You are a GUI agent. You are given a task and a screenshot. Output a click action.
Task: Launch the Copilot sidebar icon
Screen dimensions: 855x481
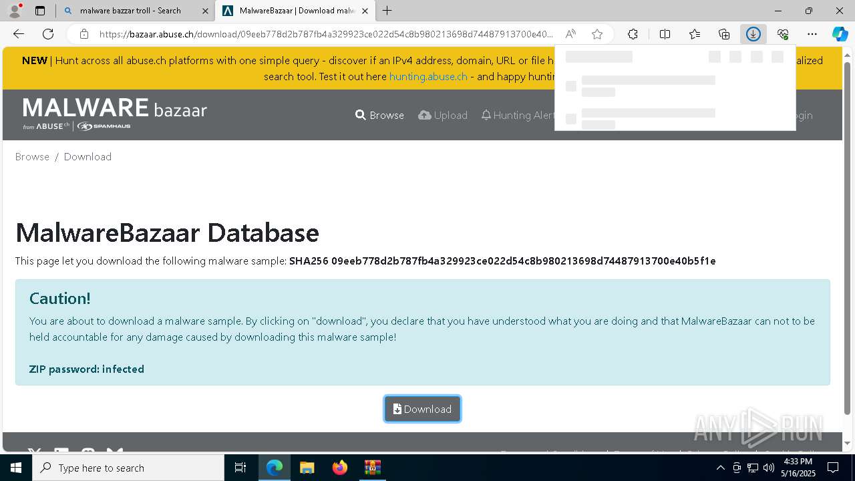(x=840, y=34)
